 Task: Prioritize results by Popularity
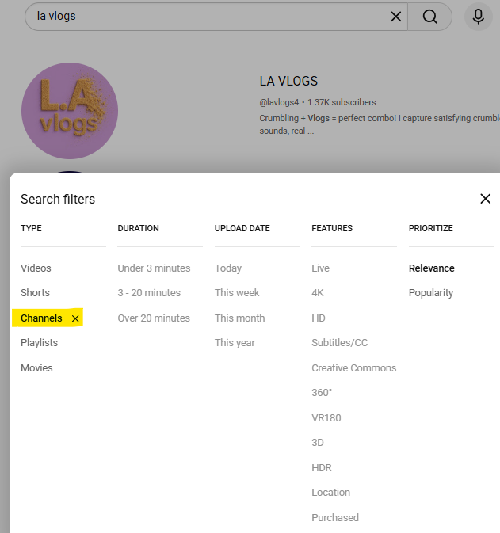(430, 293)
